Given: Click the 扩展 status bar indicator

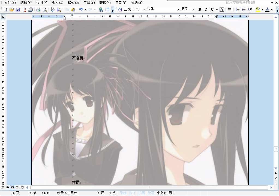Looking at the screenshot, I should 142,193.
